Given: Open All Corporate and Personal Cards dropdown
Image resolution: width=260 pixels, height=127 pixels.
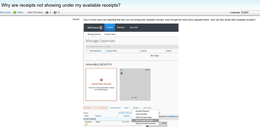Looking at the screenshot, I should [x=98, y=47].
